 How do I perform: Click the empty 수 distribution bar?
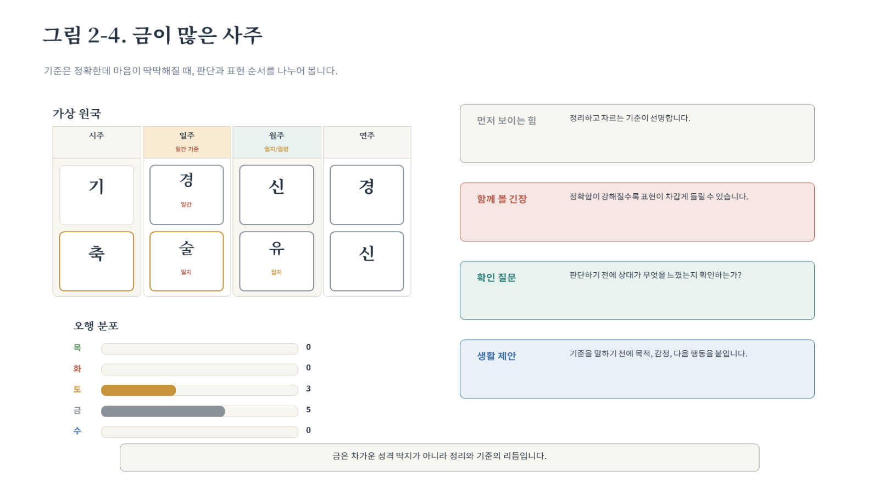click(x=199, y=432)
